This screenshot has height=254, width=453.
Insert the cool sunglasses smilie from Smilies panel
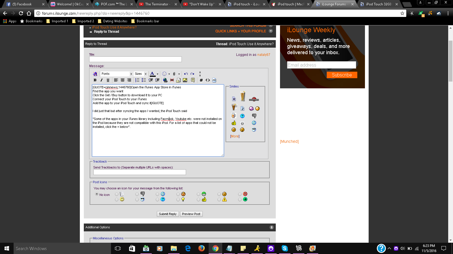(x=254, y=130)
